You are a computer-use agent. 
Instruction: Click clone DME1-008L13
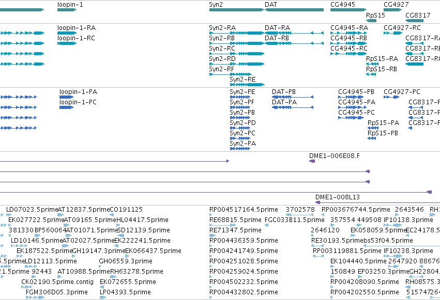pyautogui.click(x=378, y=202)
